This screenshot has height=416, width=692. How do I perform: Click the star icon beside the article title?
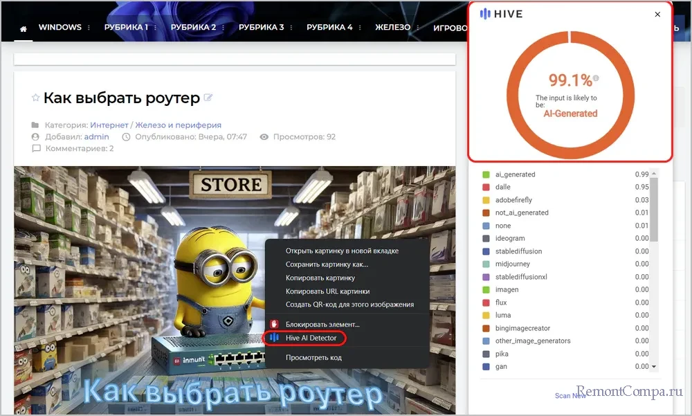[35, 98]
